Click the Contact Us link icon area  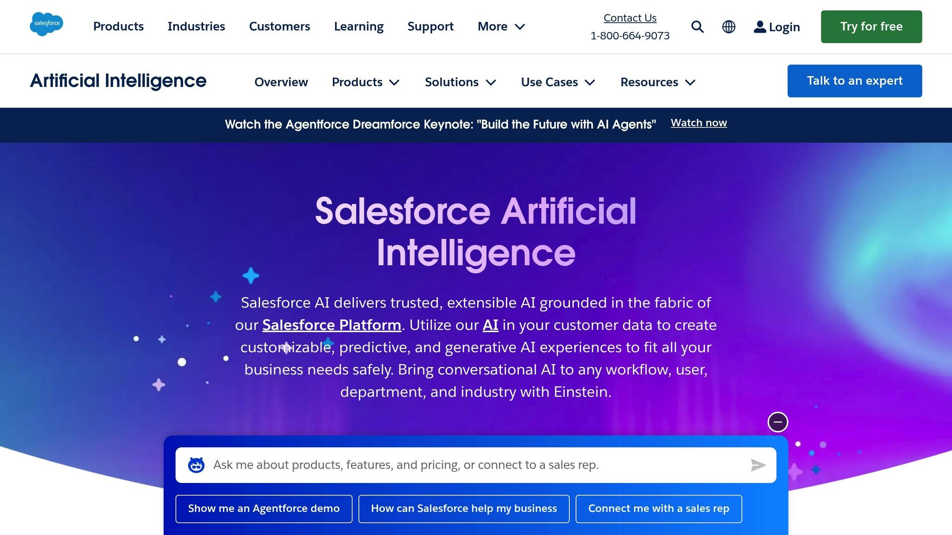(629, 18)
